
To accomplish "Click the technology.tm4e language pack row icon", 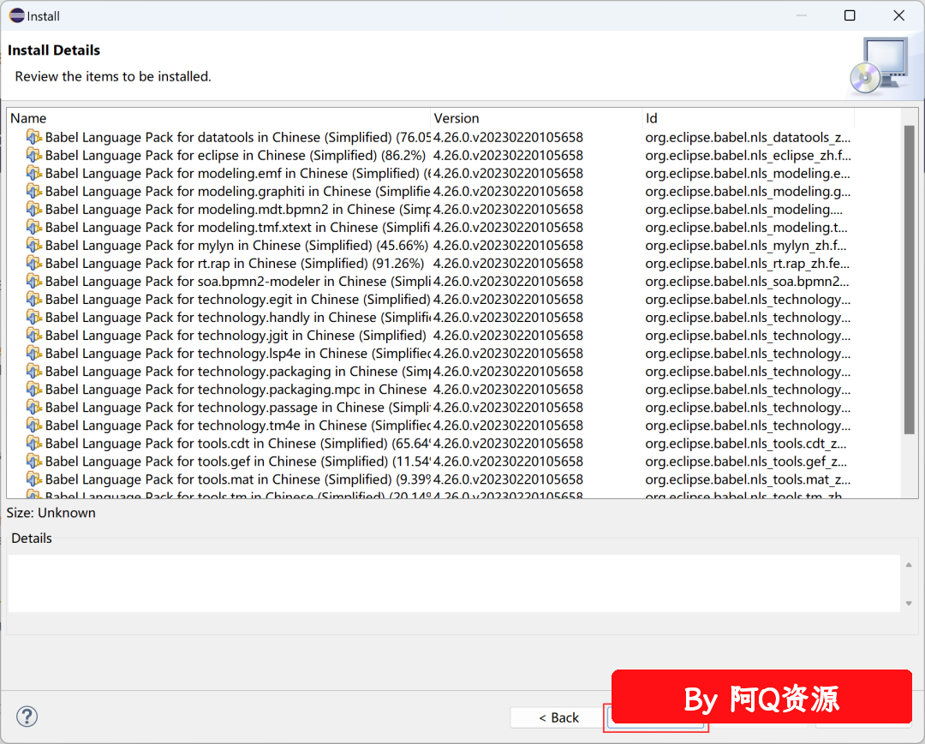I will click(x=34, y=425).
